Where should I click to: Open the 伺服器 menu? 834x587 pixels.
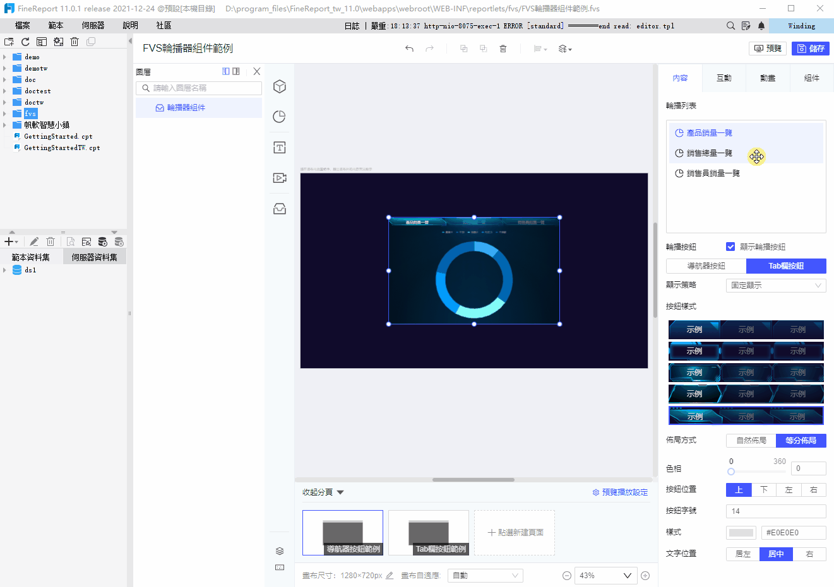pos(93,25)
